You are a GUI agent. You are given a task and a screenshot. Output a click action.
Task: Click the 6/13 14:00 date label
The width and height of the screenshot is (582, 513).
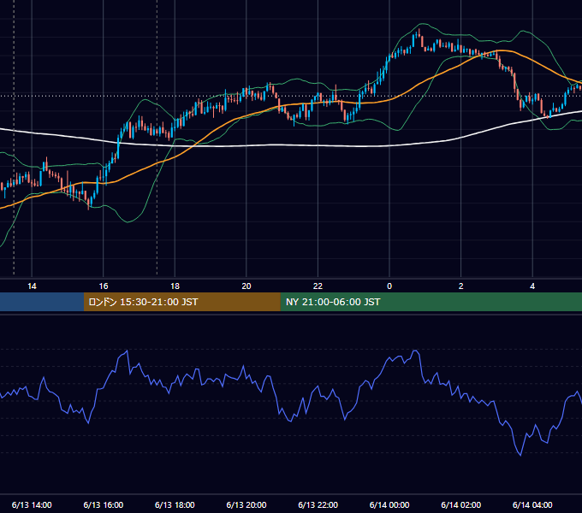pyautogui.click(x=32, y=504)
